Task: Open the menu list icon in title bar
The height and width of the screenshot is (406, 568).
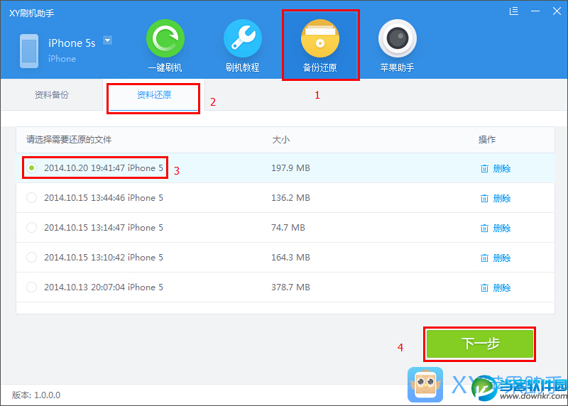Action: click(x=513, y=11)
